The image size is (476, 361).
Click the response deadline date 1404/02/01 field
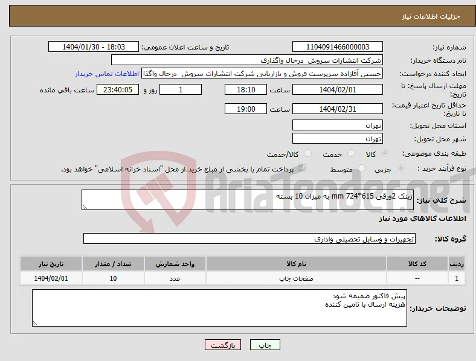tap(337, 89)
